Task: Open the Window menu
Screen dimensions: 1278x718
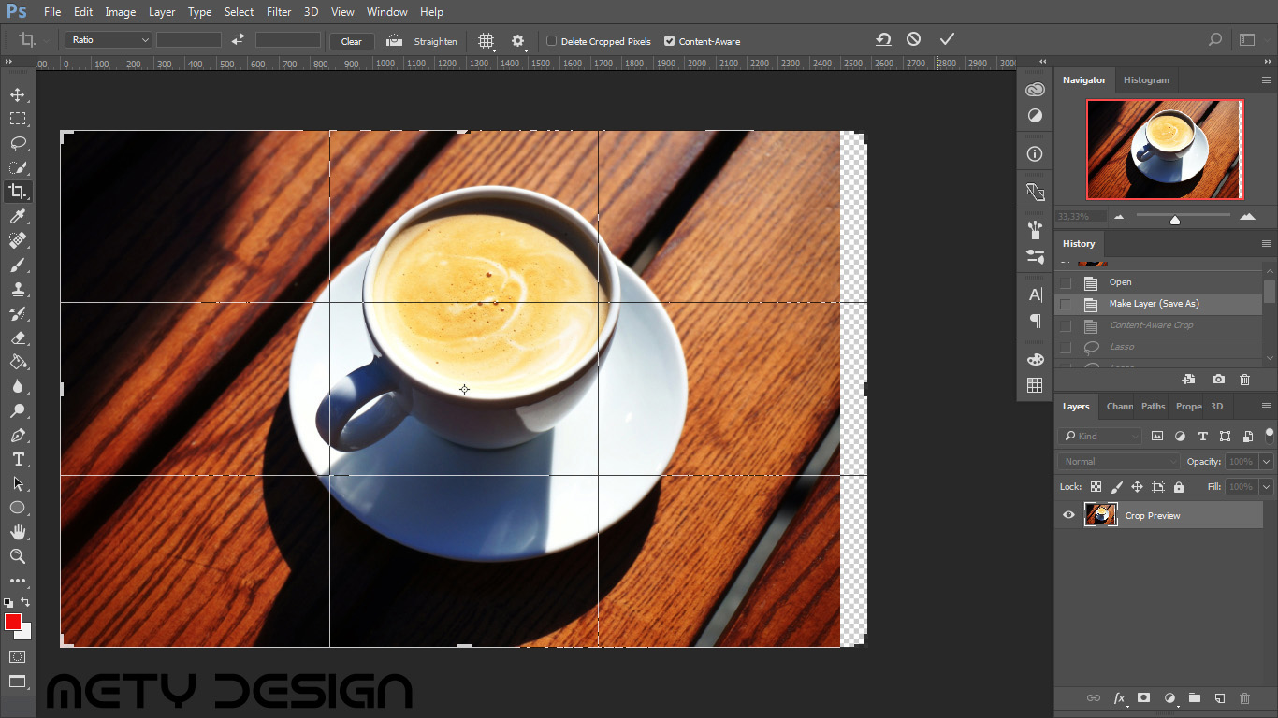Action: pos(386,12)
